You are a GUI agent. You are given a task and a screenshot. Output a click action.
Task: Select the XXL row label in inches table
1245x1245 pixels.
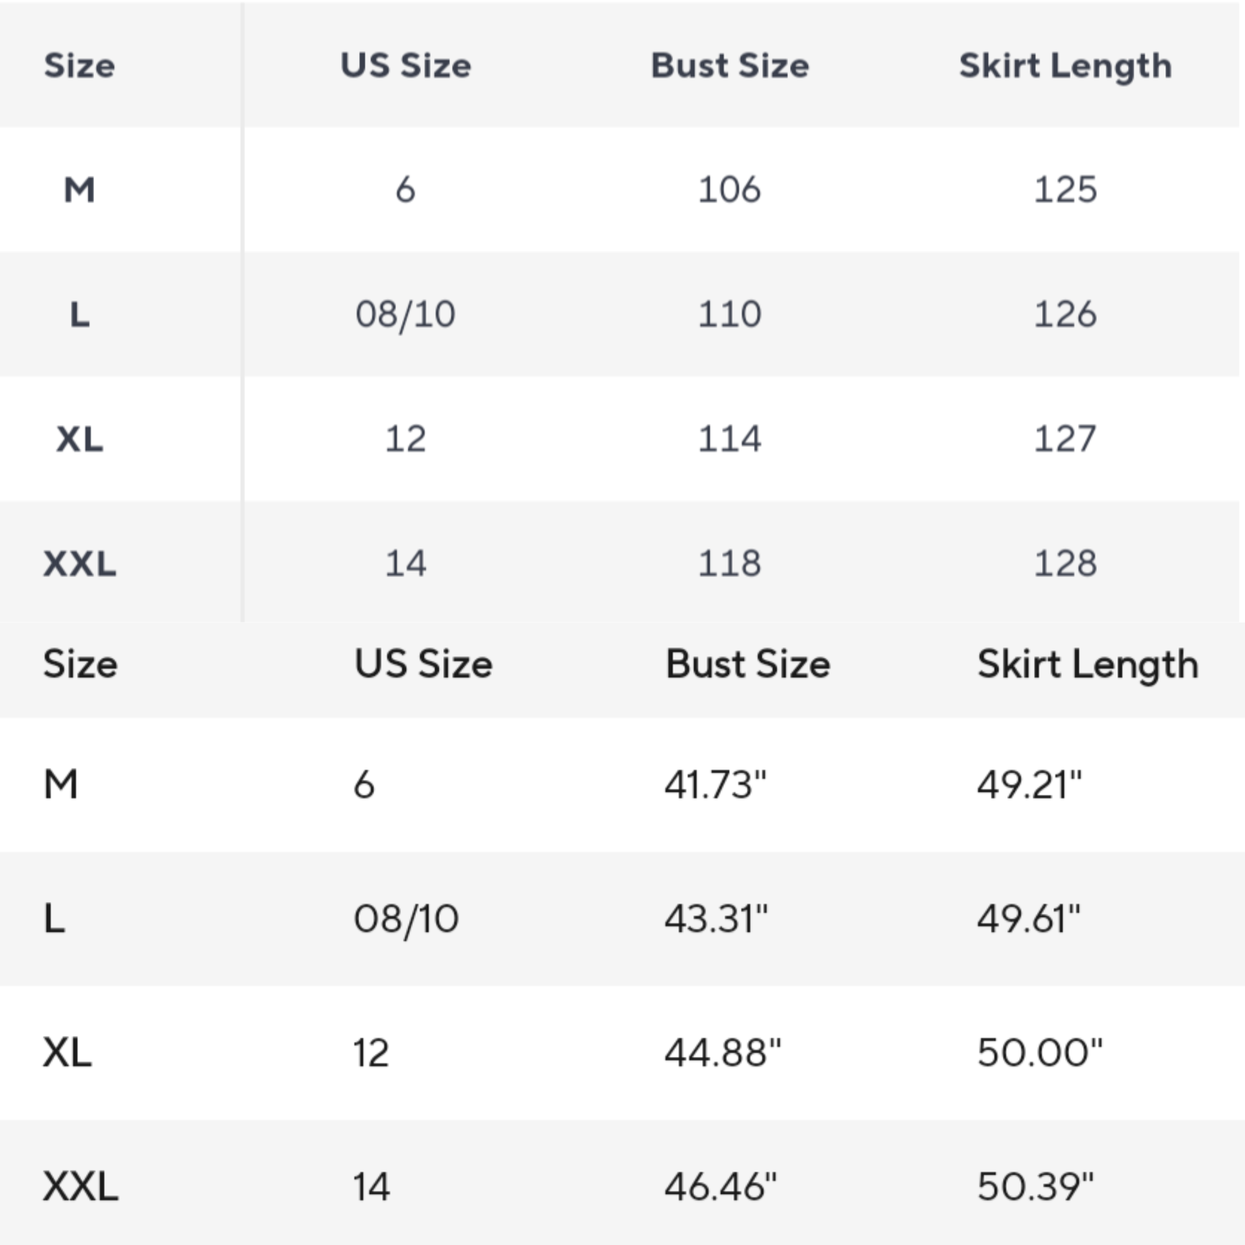[x=80, y=1186]
